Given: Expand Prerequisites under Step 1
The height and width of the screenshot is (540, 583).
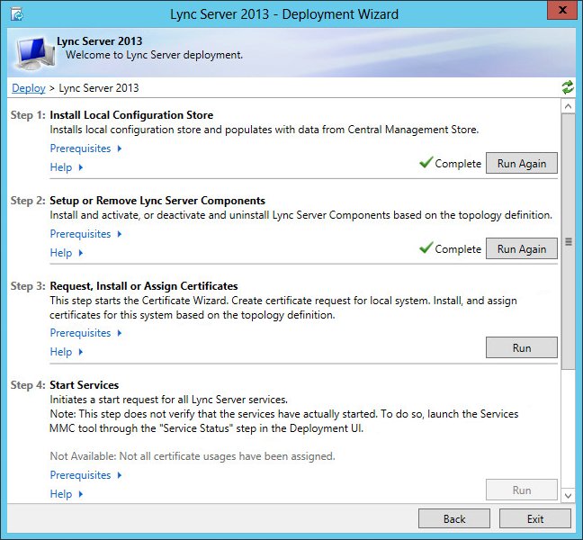Looking at the screenshot, I should click(85, 148).
